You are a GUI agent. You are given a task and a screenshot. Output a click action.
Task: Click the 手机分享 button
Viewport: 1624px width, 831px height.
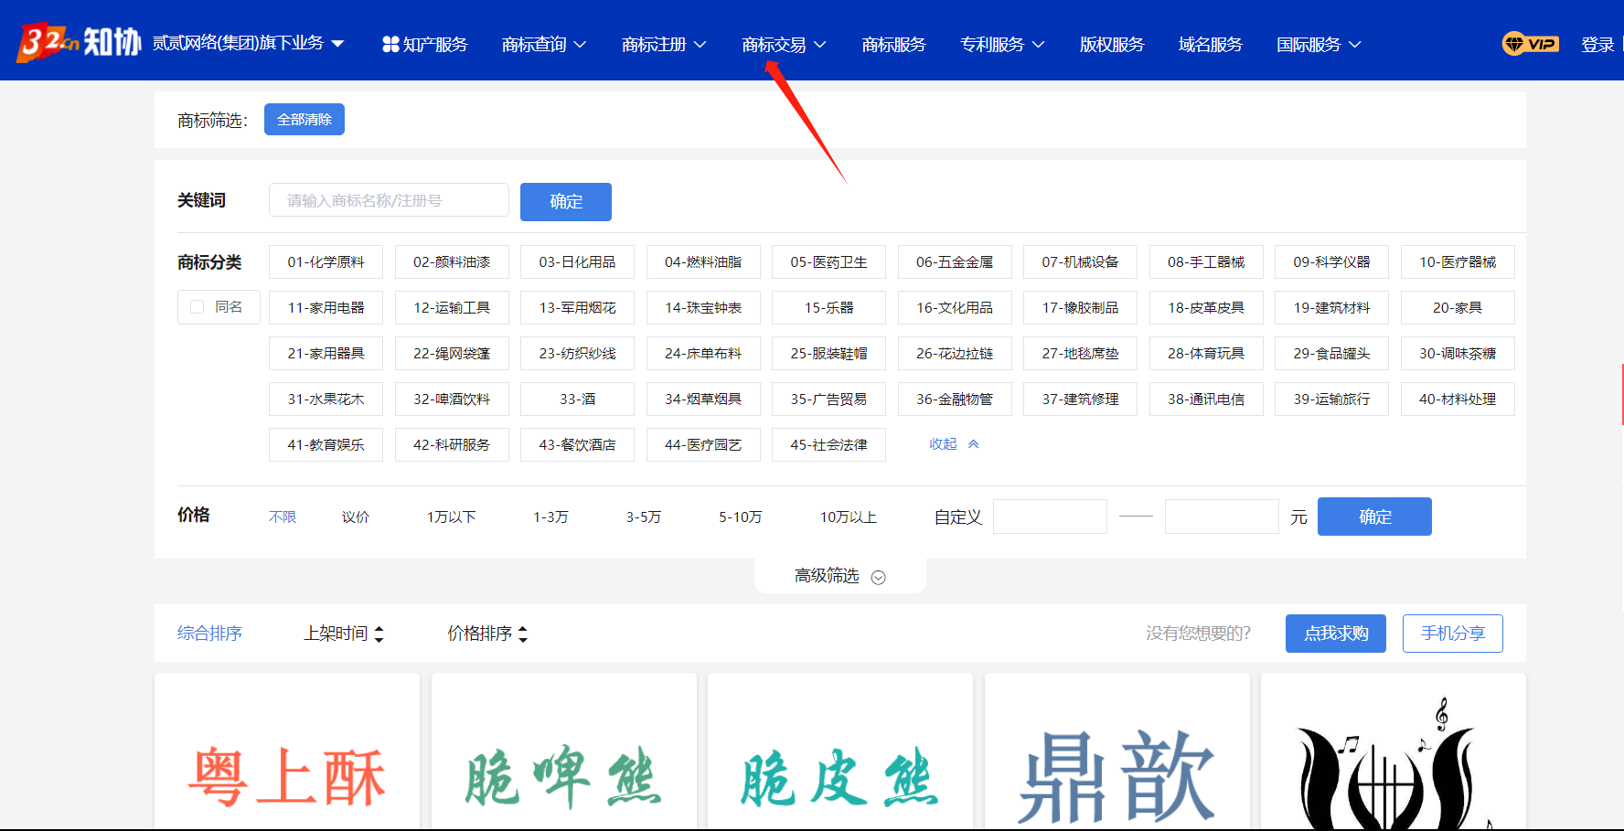(x=1453, y=634)
